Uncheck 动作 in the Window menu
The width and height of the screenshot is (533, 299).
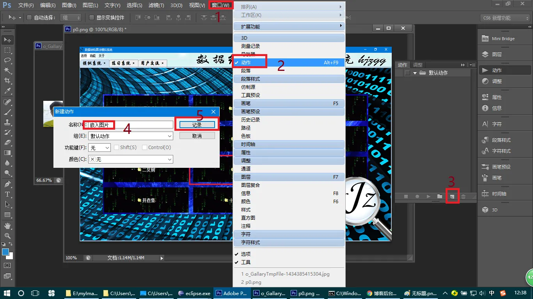click(289, 62)
